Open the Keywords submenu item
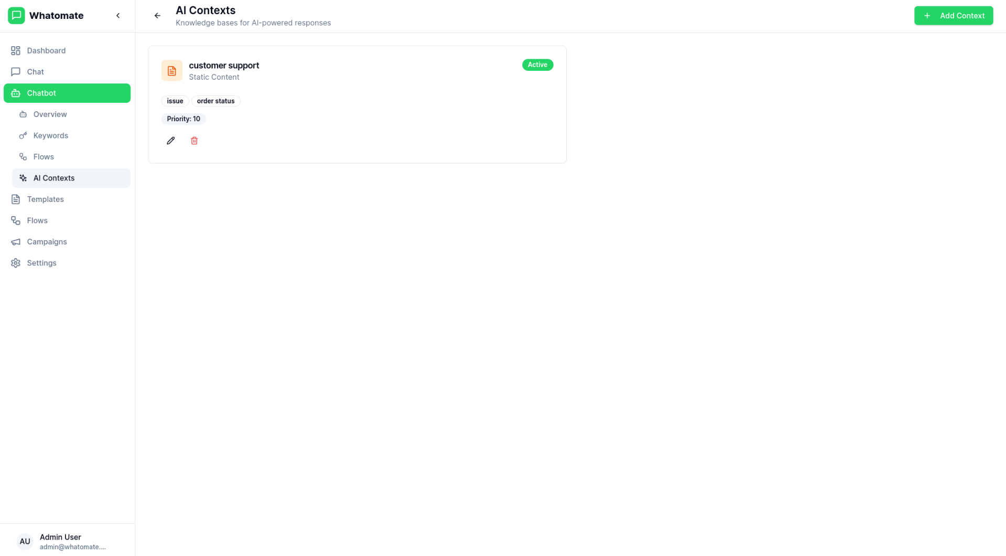The image size is (1006, 556). click(x=71, y=135)
